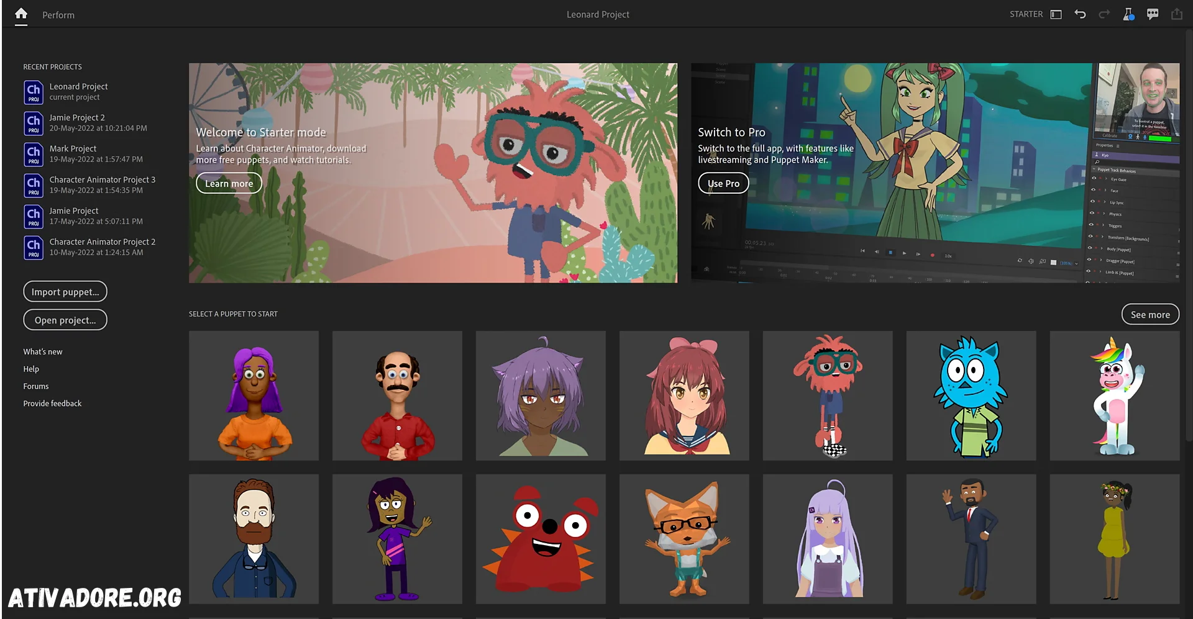Open recent project Jamie Project 2
This screenshot has width=1193, height=619.
click(x=98, y=122)
